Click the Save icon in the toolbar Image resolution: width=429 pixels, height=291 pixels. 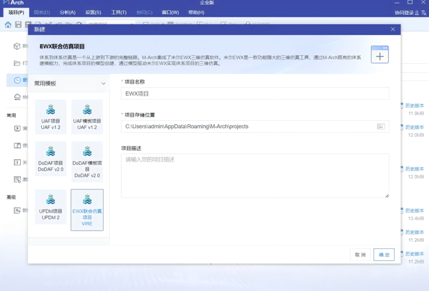coord(18,25)
